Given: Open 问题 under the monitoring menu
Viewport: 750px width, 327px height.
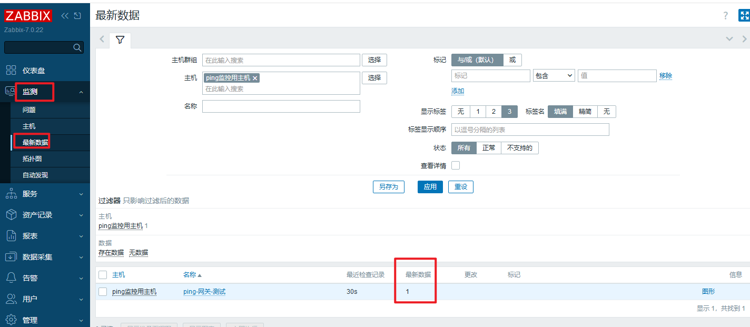Looking at the screenshot, I should (29, 110).
